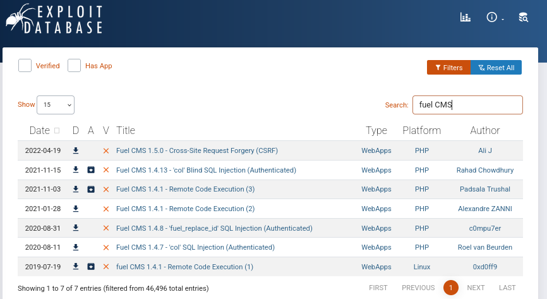
Task: Click the Linux platform link
Action: (x=422, y=267)
